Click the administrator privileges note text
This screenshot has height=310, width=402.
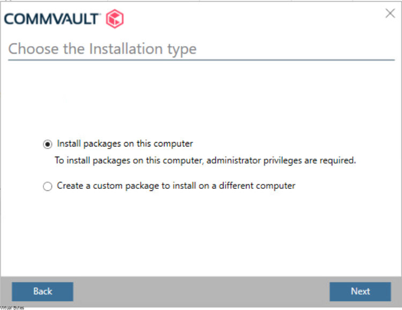[x=205, y=161]
